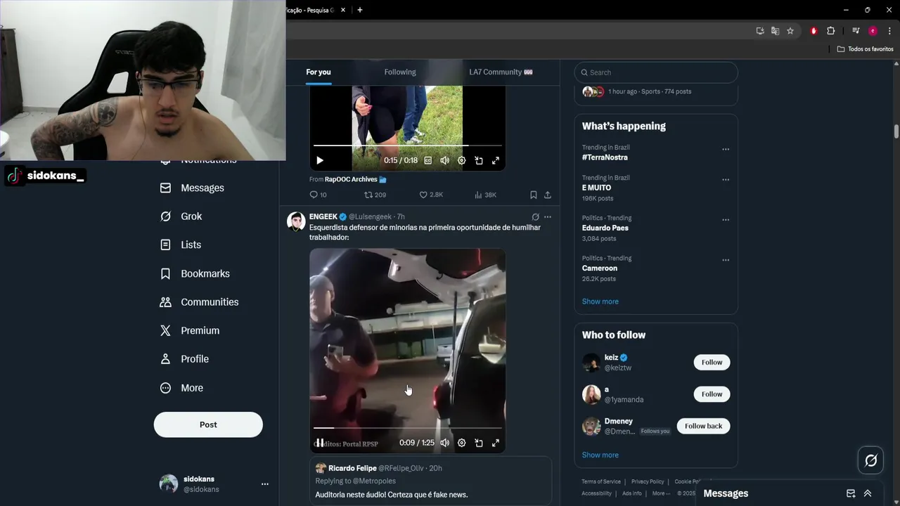This screenshot has width=900, height=506.
Task: Open the #TerraNostra trending topic
Action: (x=605, y=157)
